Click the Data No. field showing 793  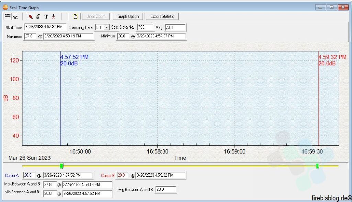click(145, 27)
